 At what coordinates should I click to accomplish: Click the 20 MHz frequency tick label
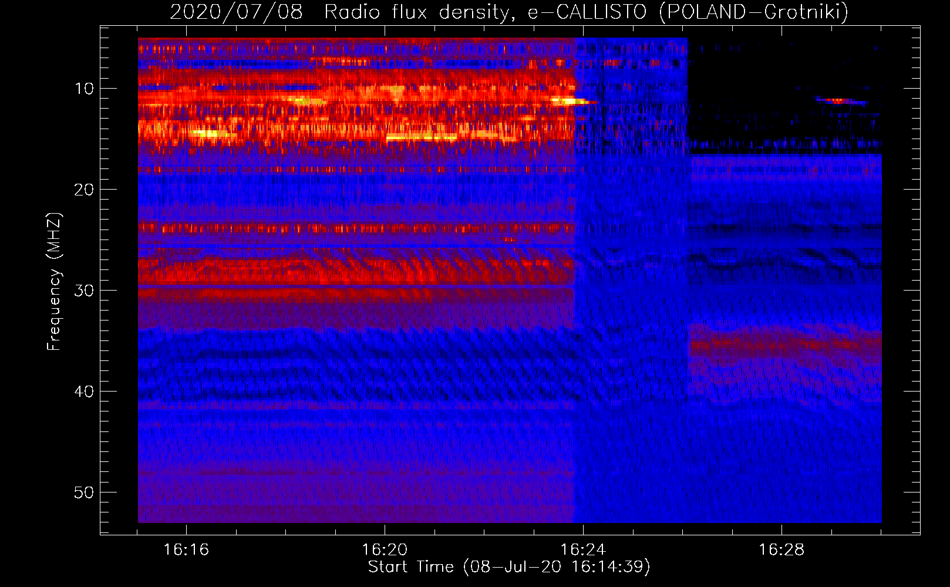(84, 190)
